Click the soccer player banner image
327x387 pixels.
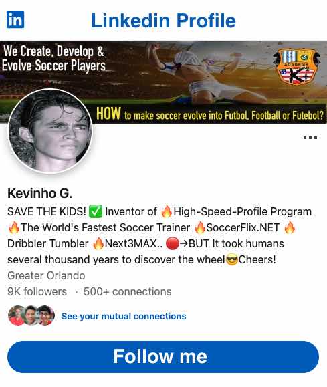(163, 82)
